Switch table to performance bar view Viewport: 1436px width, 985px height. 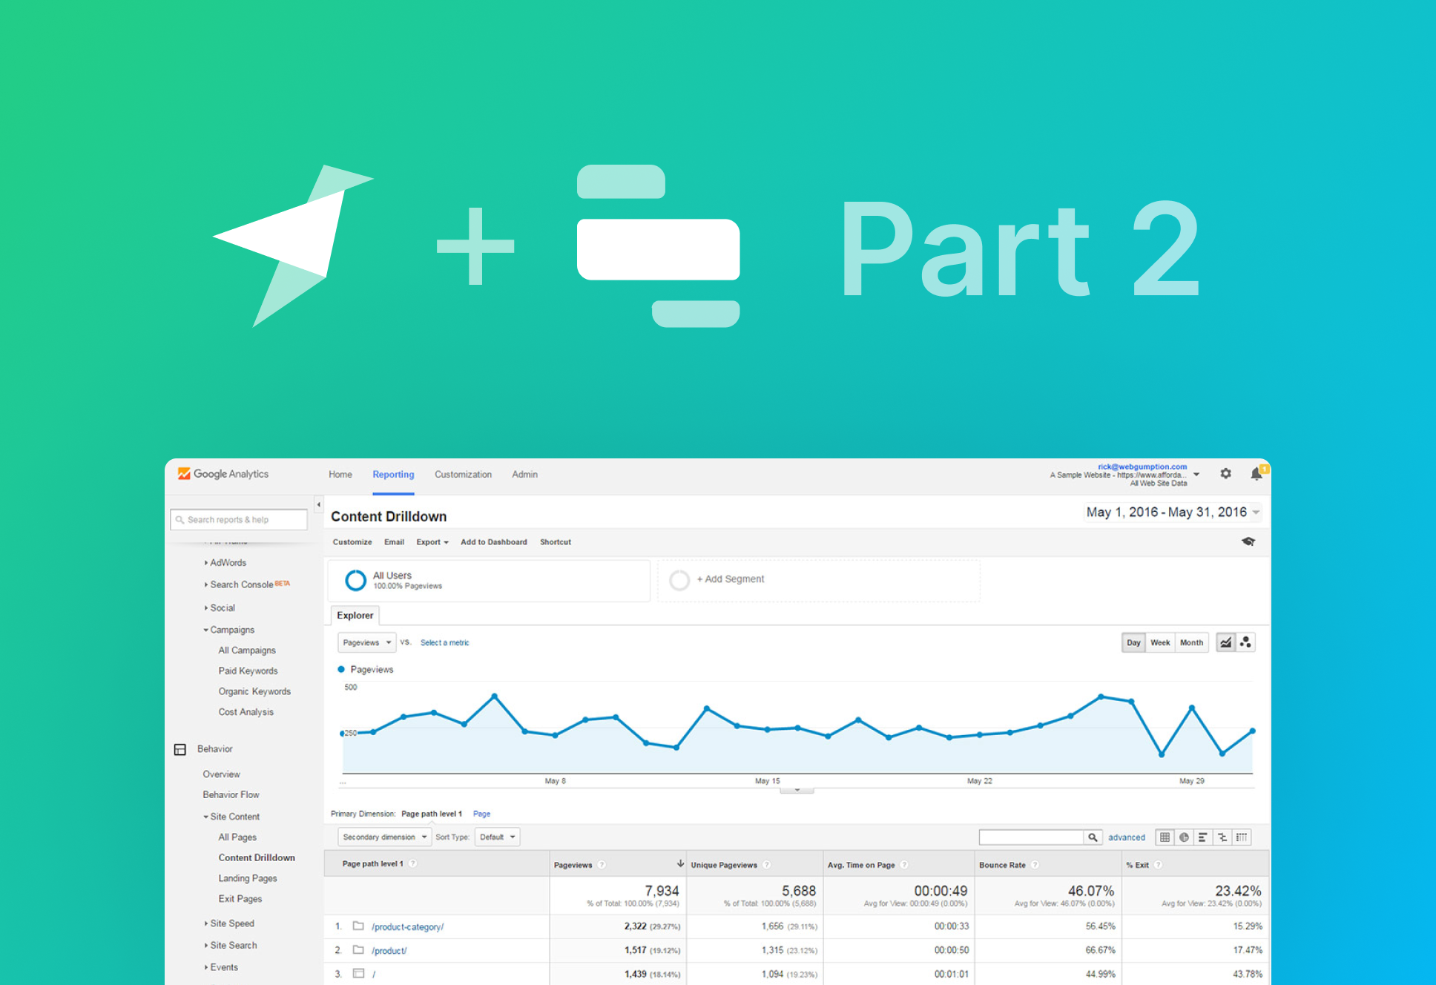tap(1202, 837)
